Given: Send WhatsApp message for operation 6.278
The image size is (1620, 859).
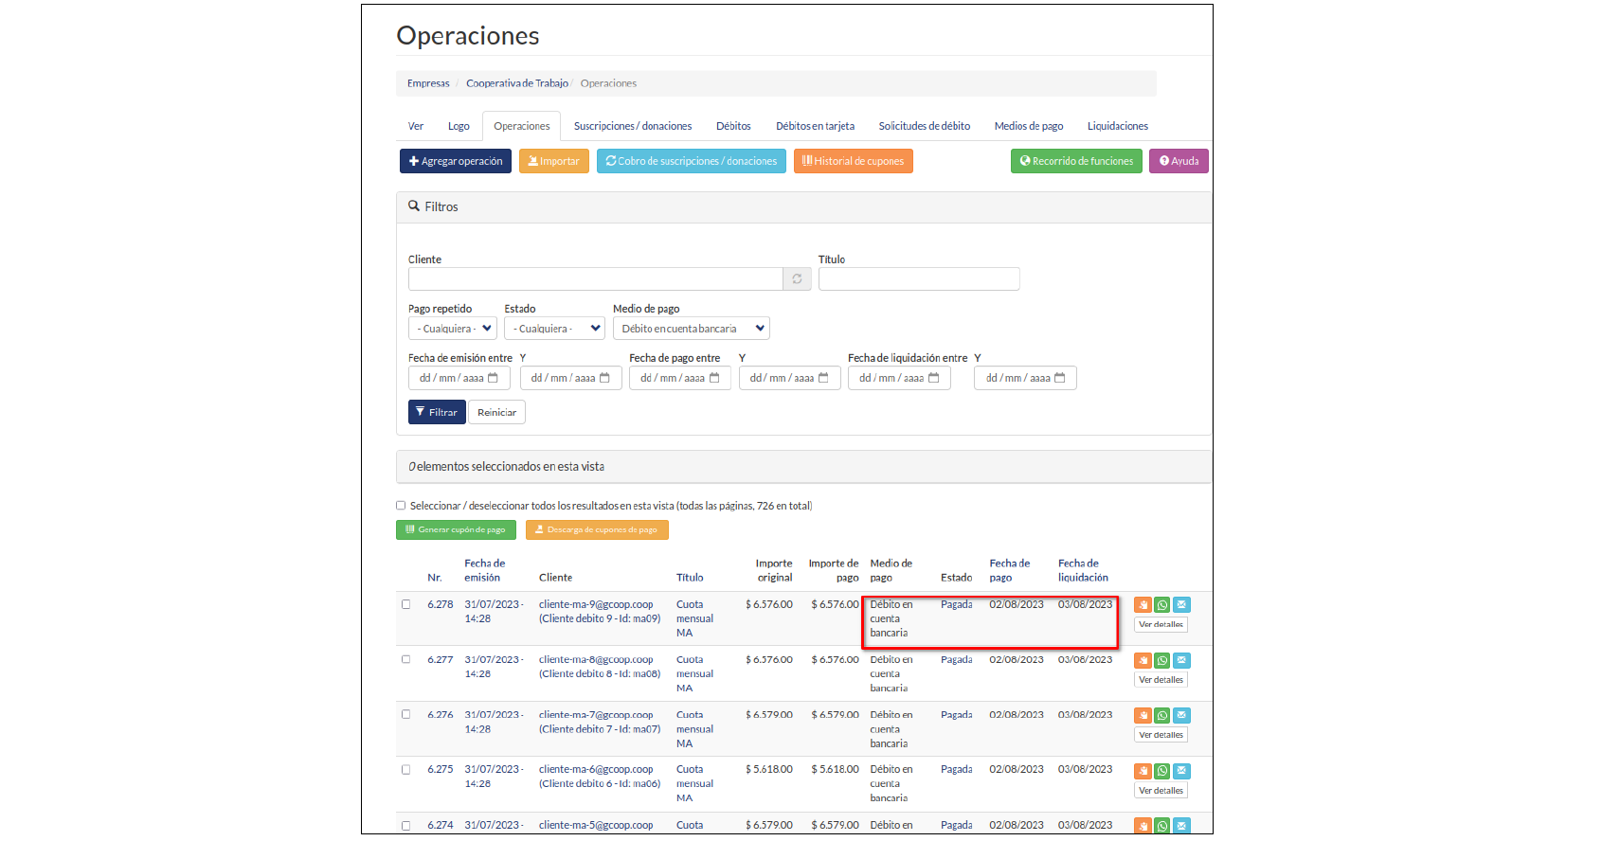Looking at the screenshot, I should [x=1162, y=605].
